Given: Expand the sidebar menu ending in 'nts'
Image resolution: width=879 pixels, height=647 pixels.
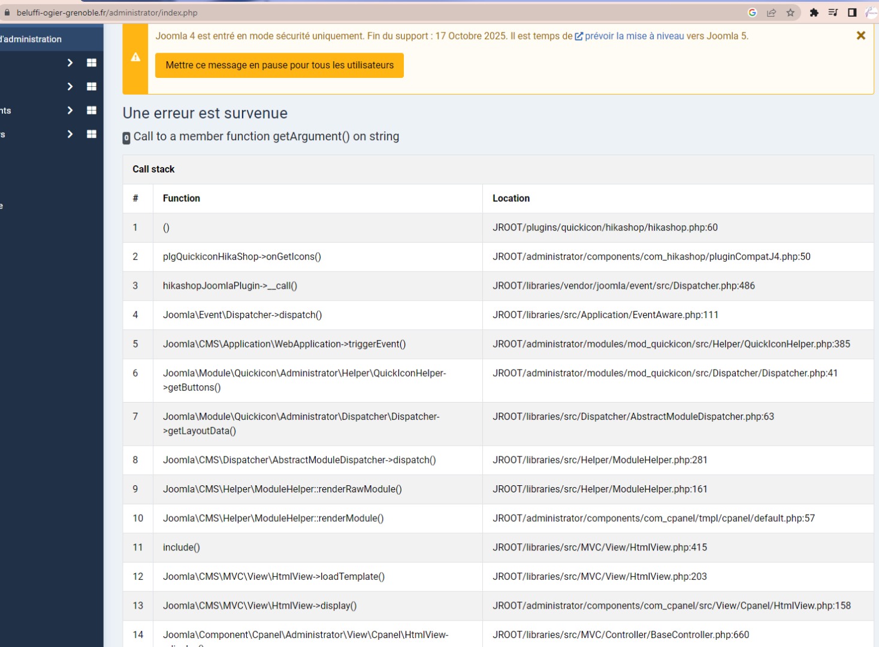Looking at the screenshot, I should pyautogui.click(x=70, y=110).
